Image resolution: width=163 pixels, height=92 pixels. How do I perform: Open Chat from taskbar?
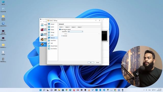[51, 90]
